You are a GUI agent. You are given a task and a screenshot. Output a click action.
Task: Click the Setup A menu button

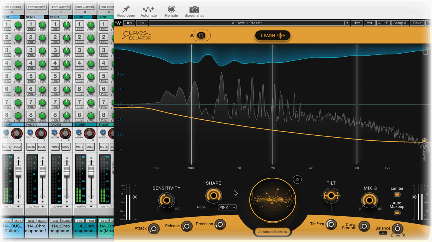(x=400, y=23)
